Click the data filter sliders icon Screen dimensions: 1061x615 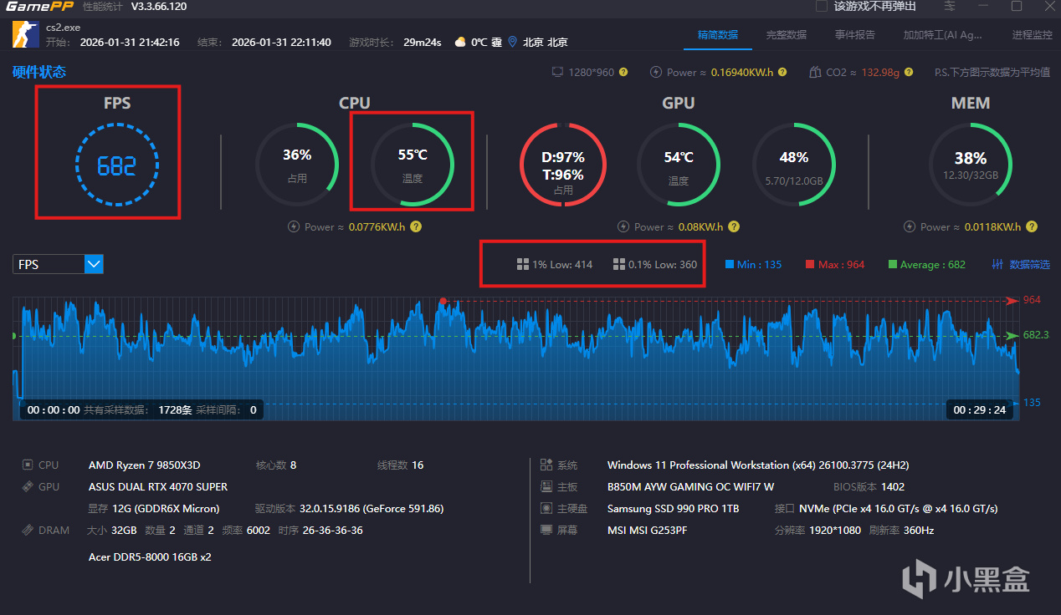point(997,264)
